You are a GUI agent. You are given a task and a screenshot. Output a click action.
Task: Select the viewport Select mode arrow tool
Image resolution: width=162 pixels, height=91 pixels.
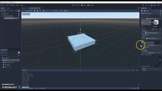pyautogui.click(x=23, y=11)
